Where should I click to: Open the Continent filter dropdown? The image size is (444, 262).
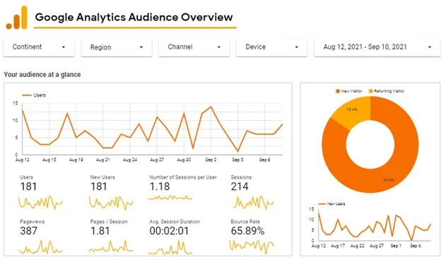click(x=39, y=47)
